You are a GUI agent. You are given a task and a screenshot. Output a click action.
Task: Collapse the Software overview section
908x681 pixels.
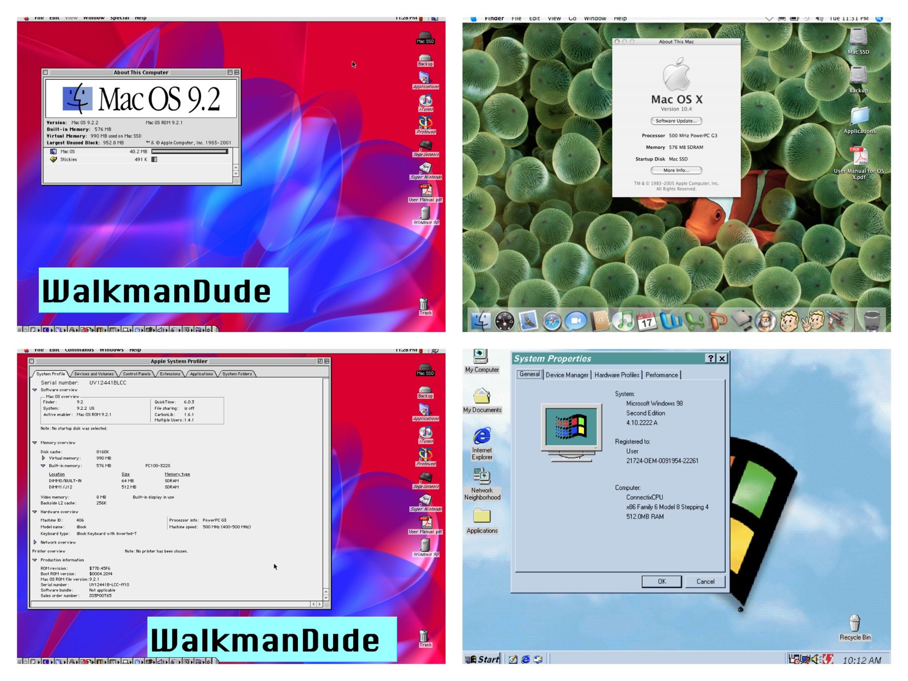[35, 390]
